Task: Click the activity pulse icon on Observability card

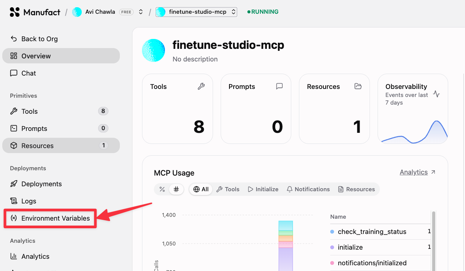Action: tap(436, 94)
